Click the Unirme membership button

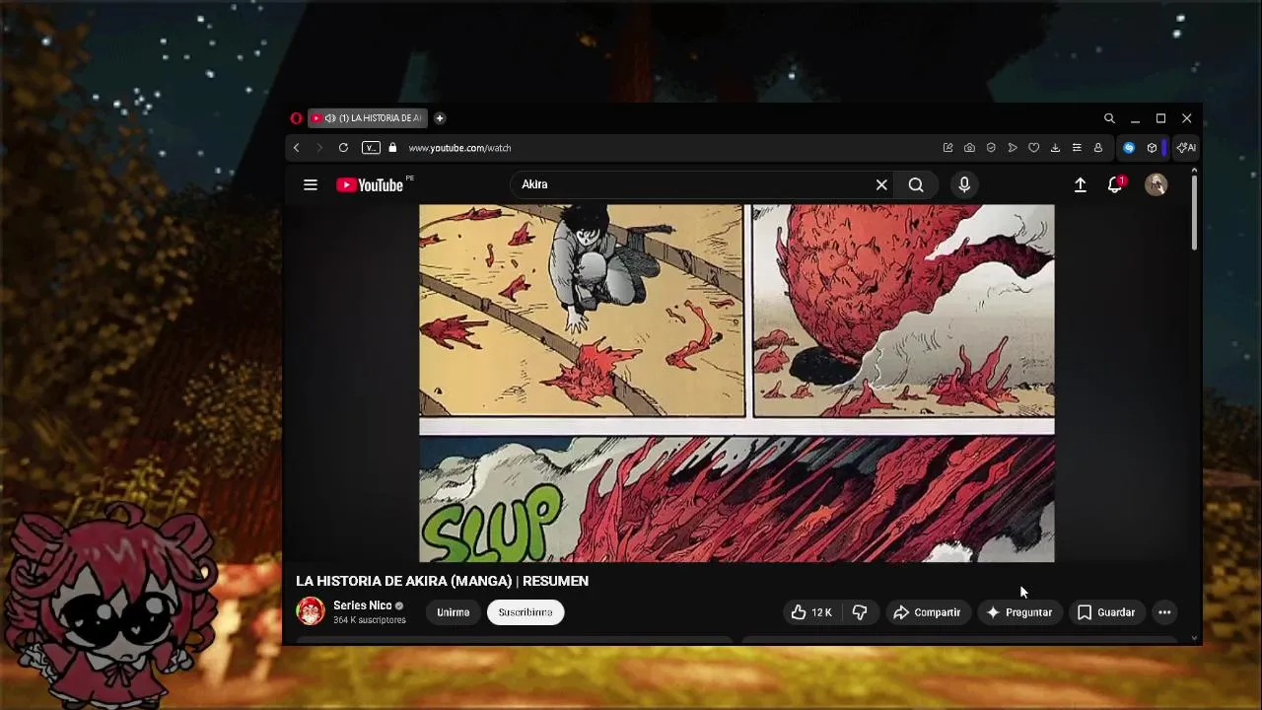454,612
